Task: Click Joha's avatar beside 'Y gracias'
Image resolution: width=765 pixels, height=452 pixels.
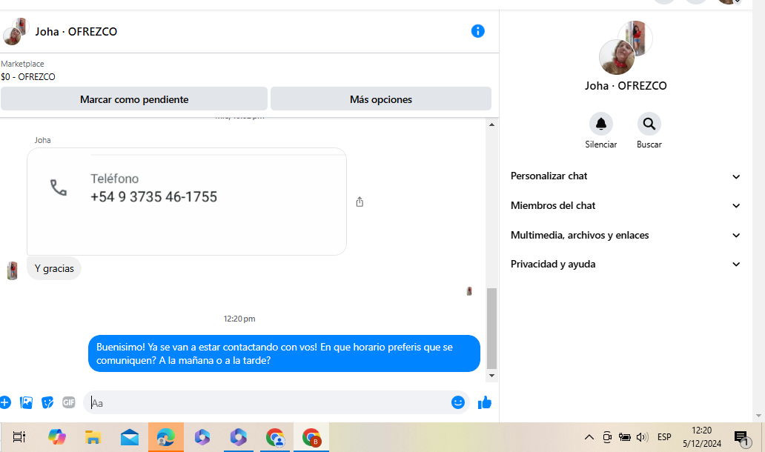Action: coord(12,270)
